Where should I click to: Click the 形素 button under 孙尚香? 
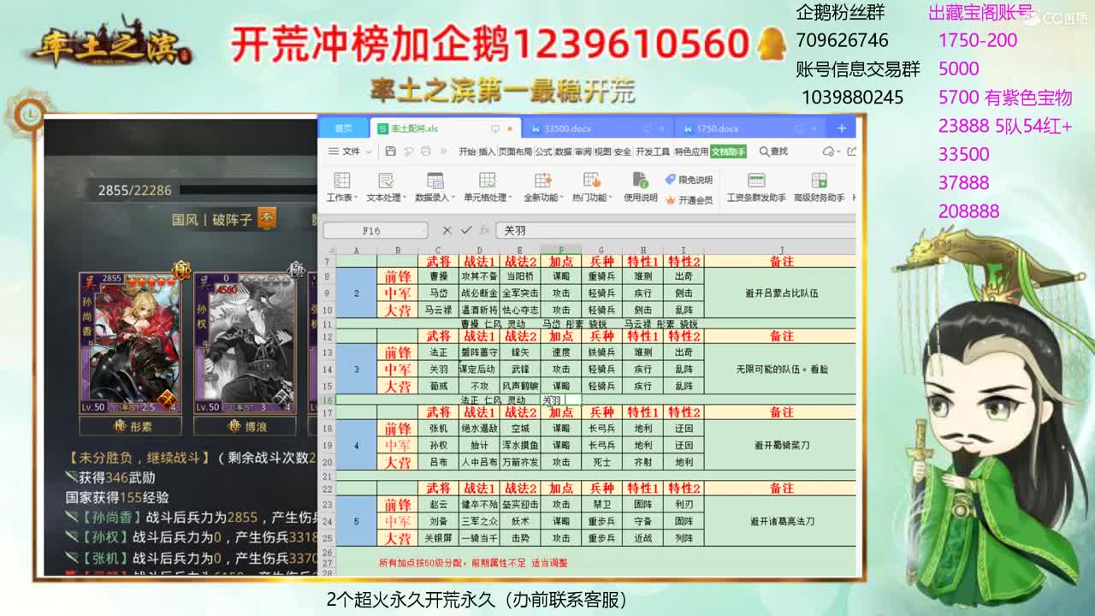(x=132, y=425)
